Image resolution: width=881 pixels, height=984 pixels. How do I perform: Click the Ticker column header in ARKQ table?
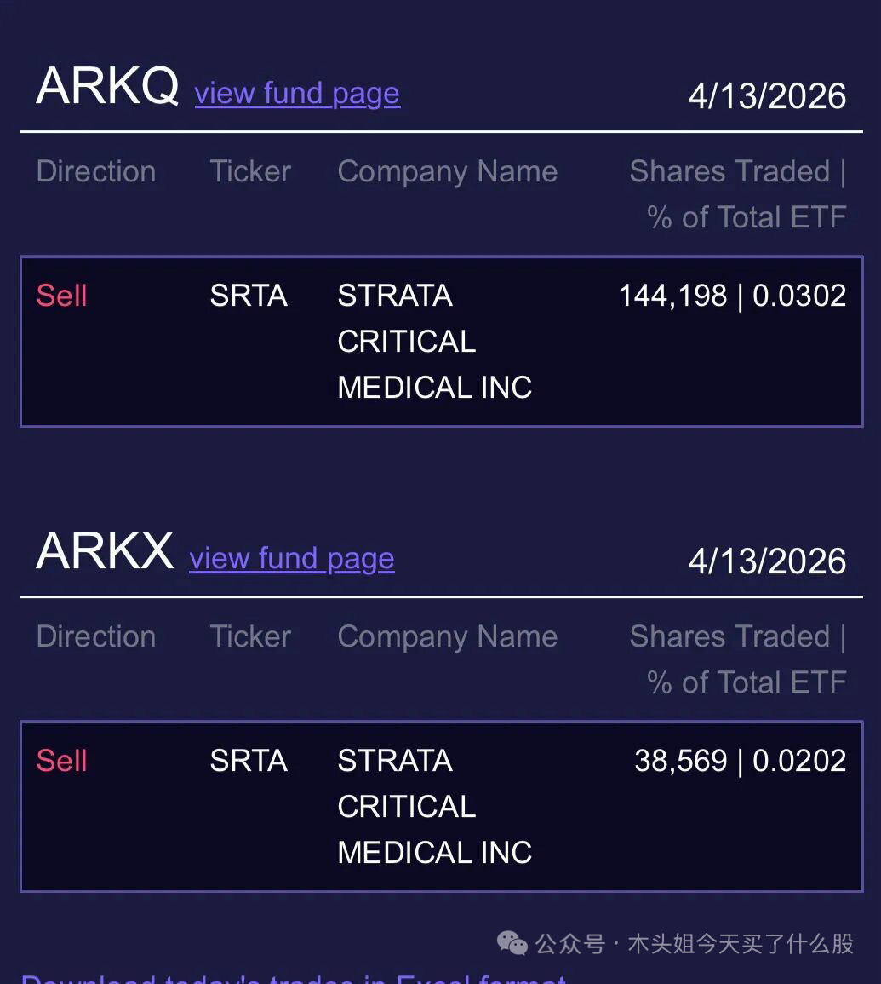point(250,171)
